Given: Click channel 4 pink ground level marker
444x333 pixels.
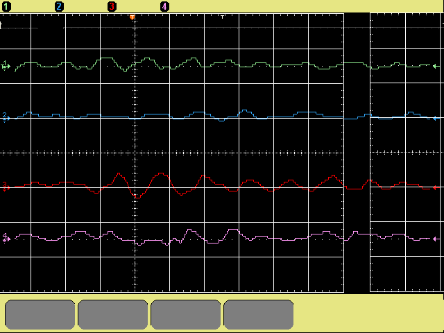Looking at the screenshot, I should (x=6, y=238).
